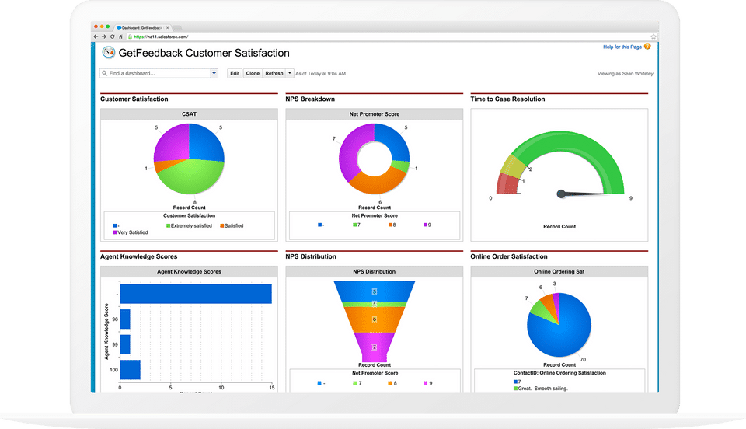Click the Agent Knowledge Scores chart header
This screenshot has width=746, height=429.
(x=189, y=271)
